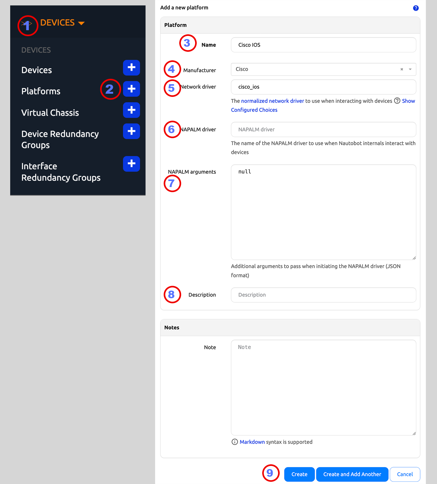
Task: Follow the normalized network driver link
Action: [272, 101]
